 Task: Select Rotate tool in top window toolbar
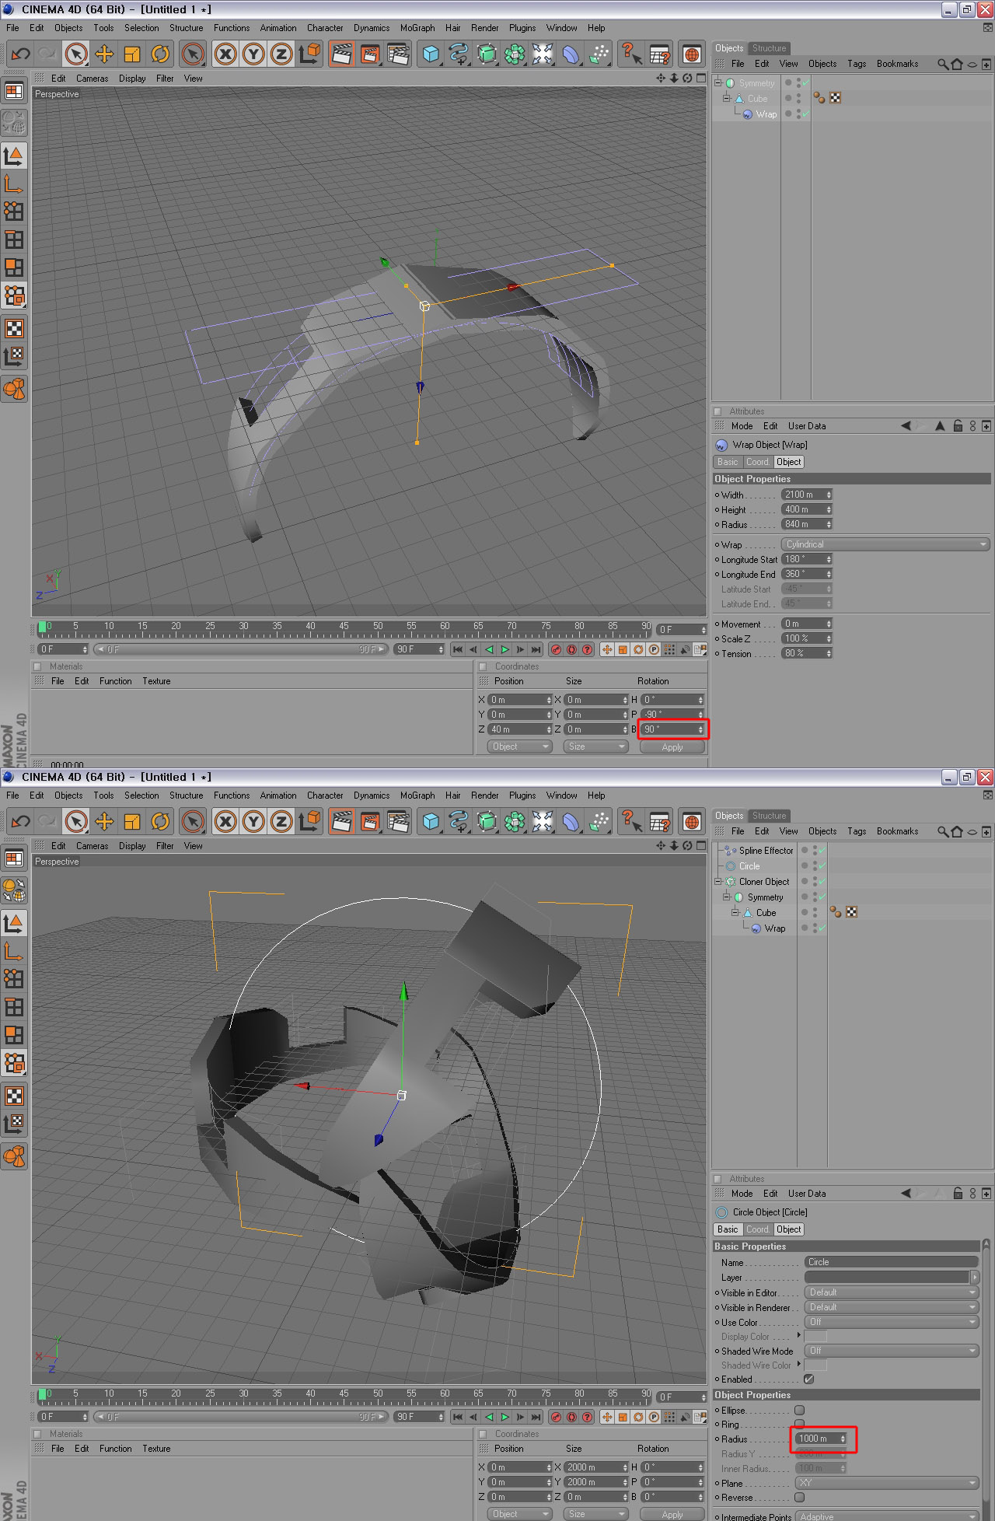(x=160, y=54)
